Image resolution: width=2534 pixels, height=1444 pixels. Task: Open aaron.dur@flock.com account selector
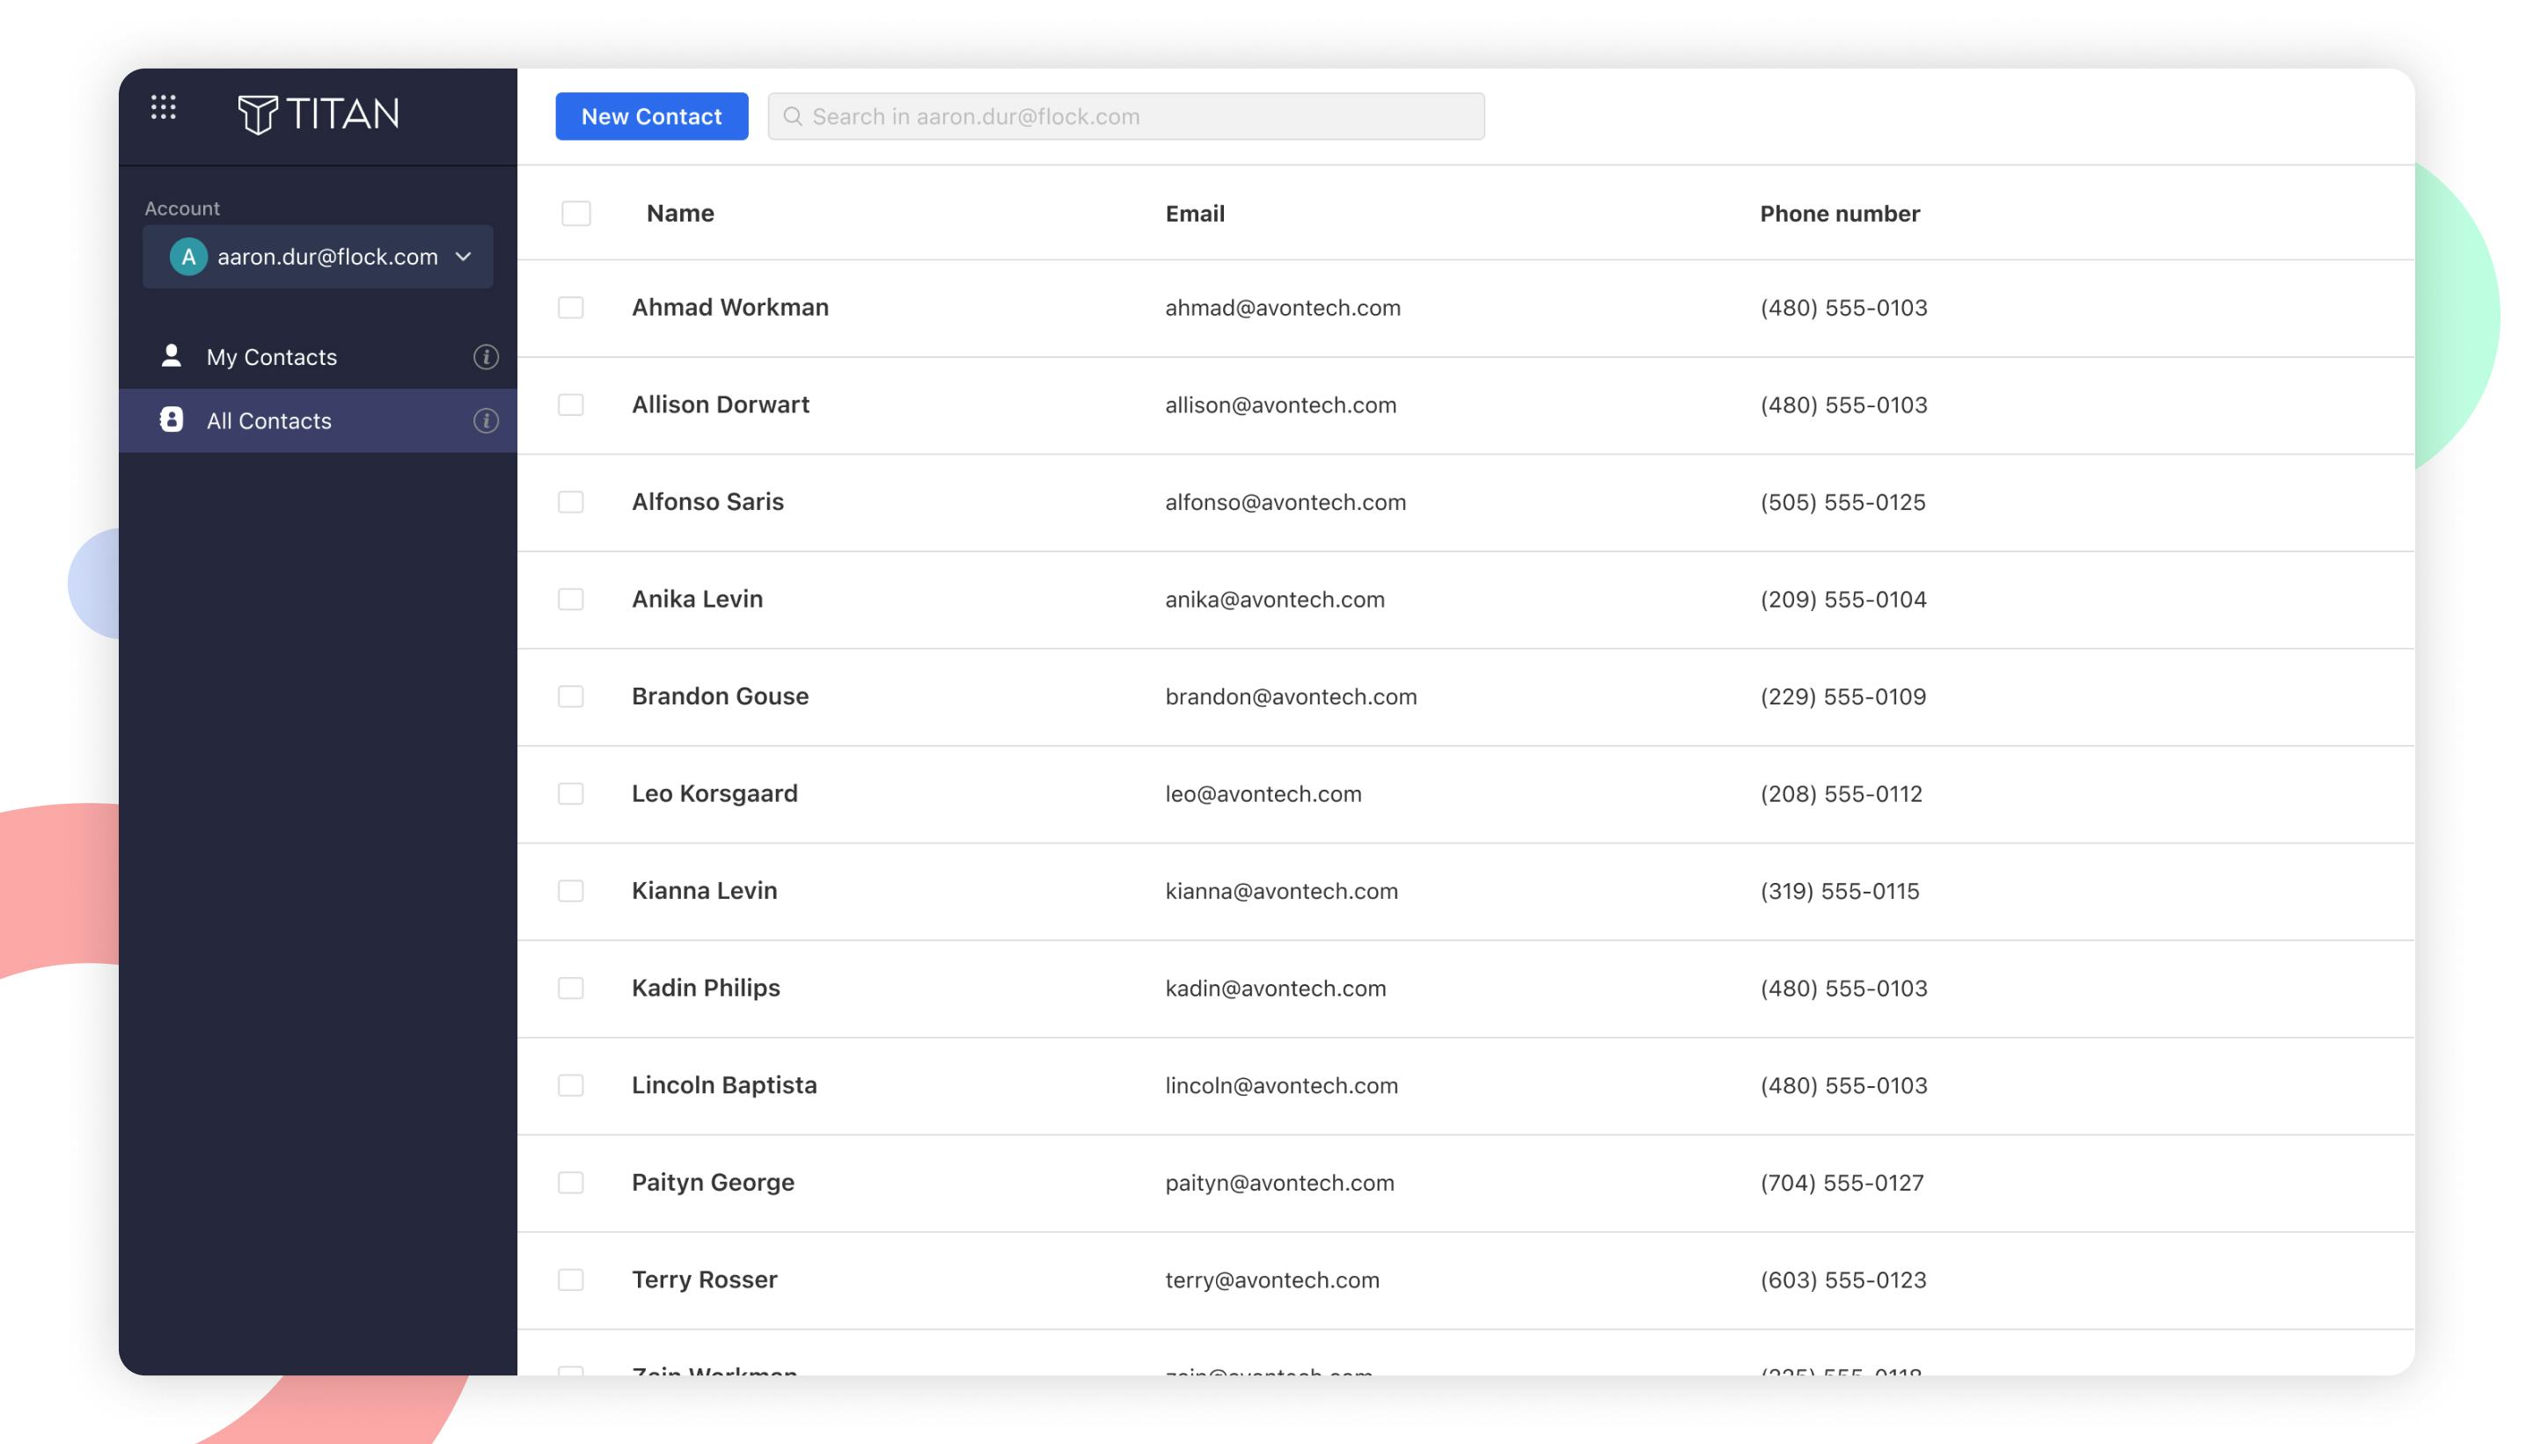(x=326, y=257)
